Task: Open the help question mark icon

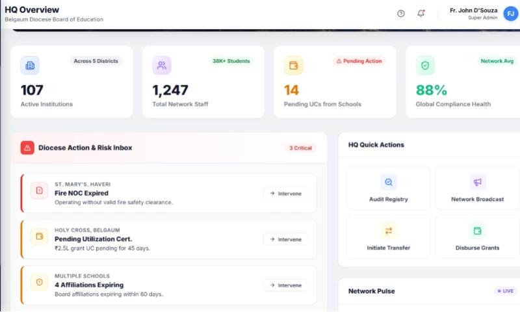Action: pos(400,14)
